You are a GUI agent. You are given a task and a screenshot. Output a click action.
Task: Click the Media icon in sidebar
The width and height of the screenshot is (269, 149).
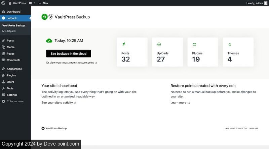point(3,47)
